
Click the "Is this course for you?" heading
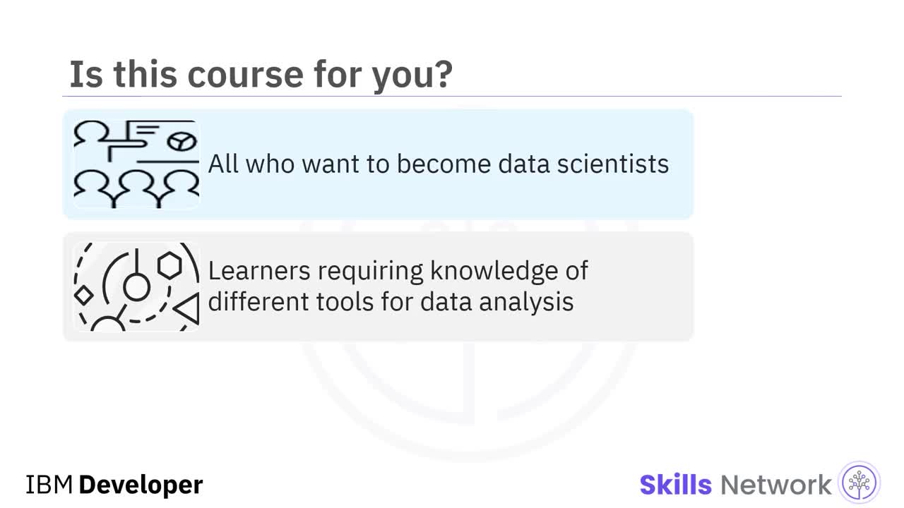261,74
